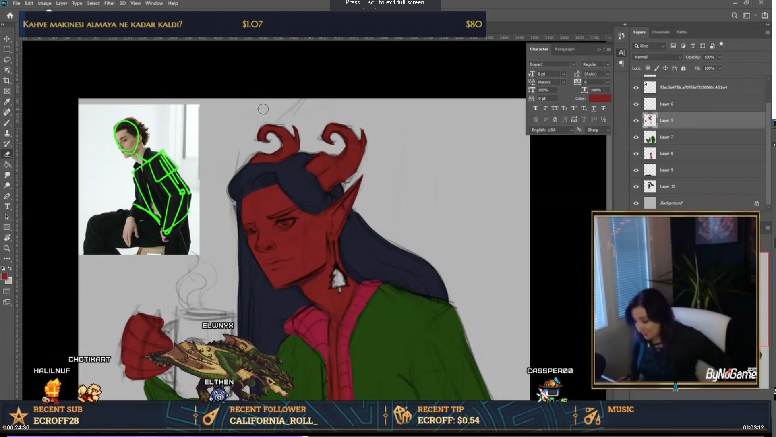Apply Faux Bold in Character panel
776x437 pixels.
click(535, 108)
